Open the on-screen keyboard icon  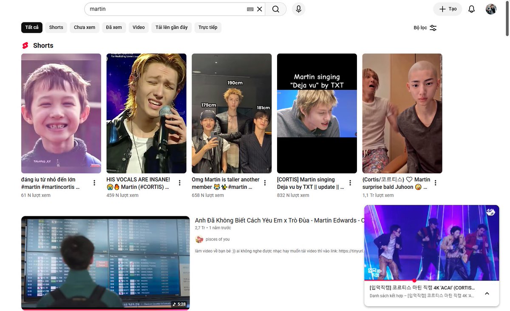[250, 9]
